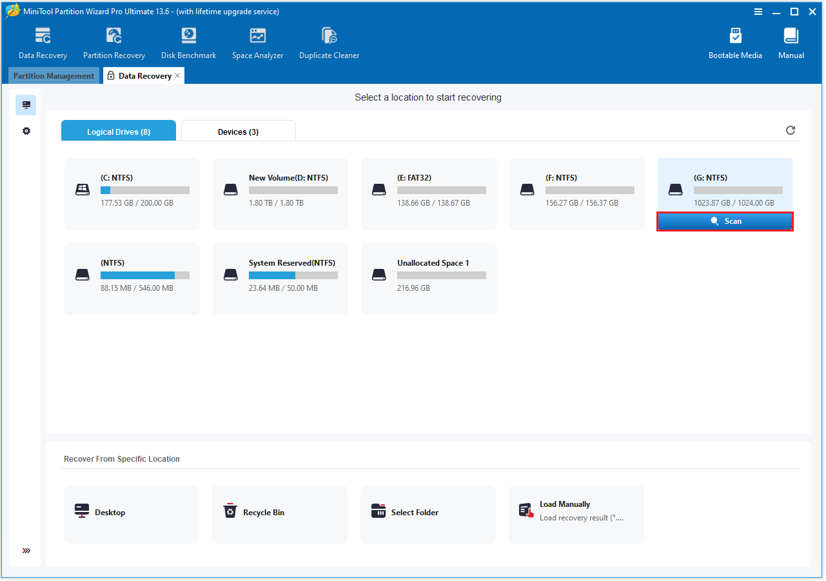Select the unnamed (NTFS) 546 MB partition
This screenshot has width=826, height=581.
132,279
